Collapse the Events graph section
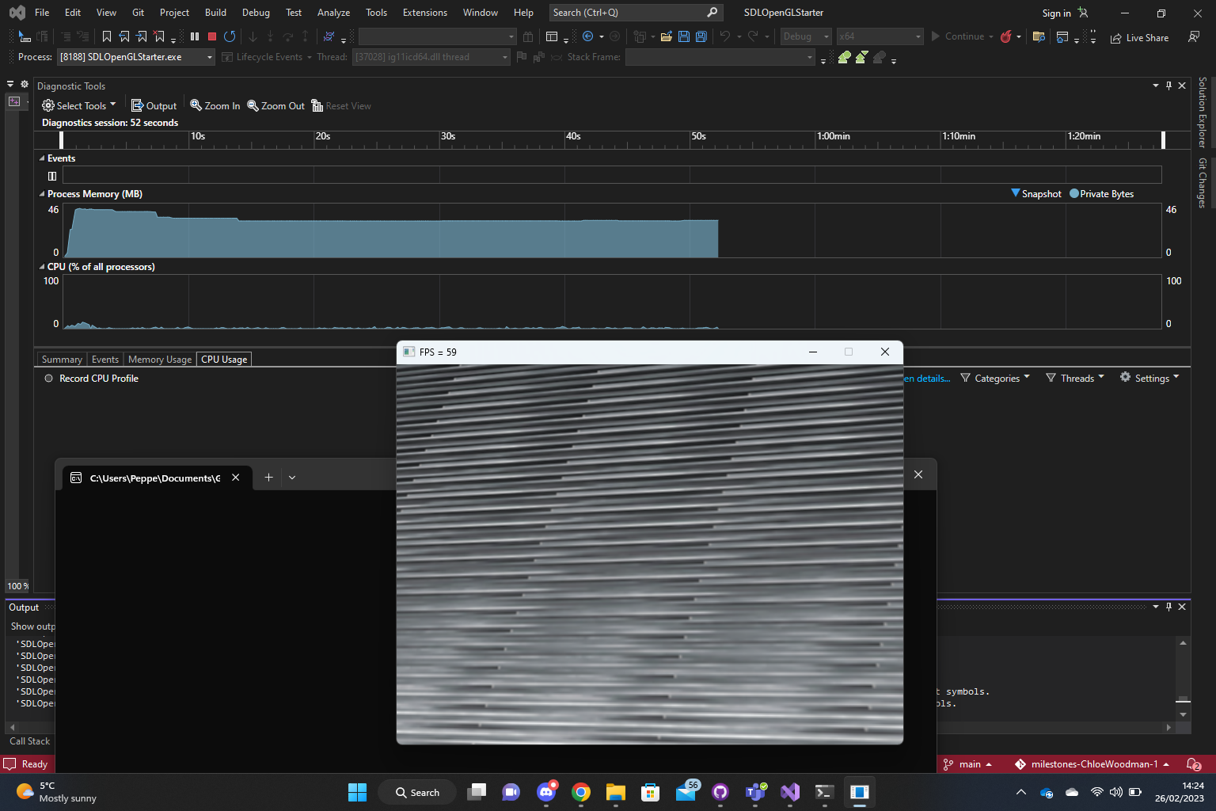The height and width of the screenshot is (811, 1216). tap(42, 158)
